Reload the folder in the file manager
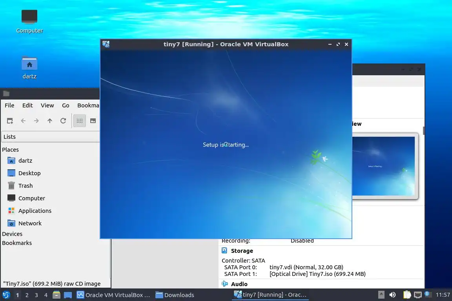452x301 pixels. (x=63, y=121)
